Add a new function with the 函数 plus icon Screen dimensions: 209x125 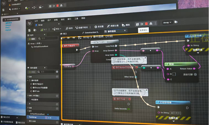tap(57, 96)
